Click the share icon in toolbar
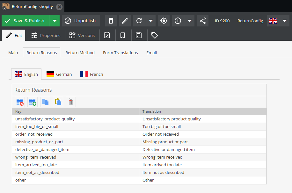Viewport: 292px width, 193px height. pos(203,21)
